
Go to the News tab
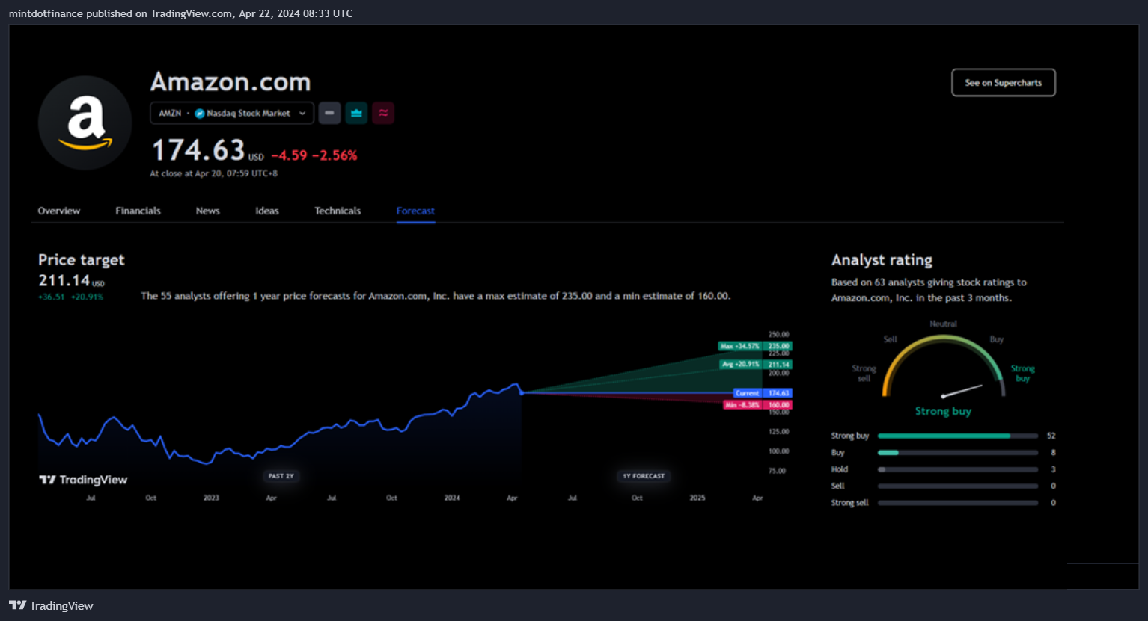[207, 211]
